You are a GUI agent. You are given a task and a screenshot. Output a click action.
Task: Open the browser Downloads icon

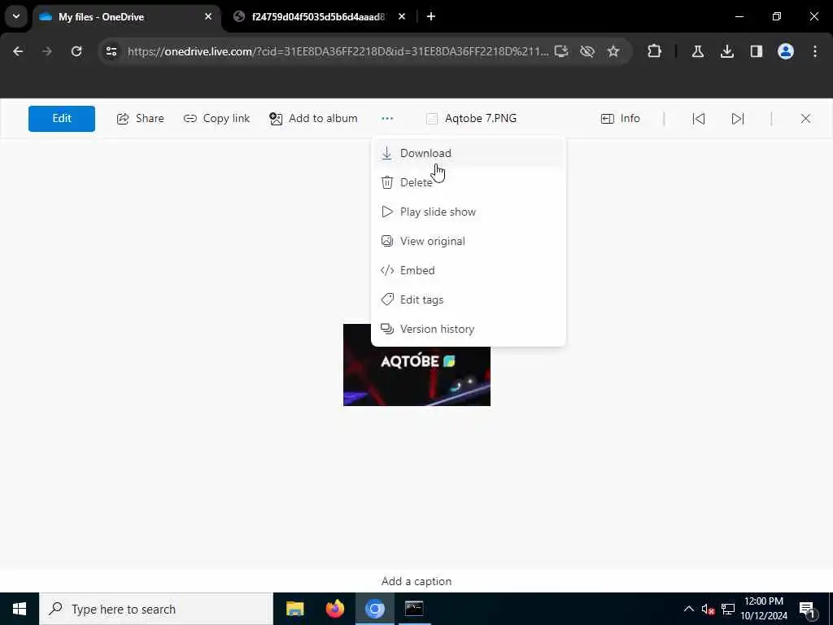tap(726, 51)
